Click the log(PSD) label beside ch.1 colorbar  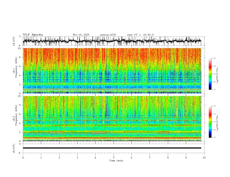click(x=218, y=75)
